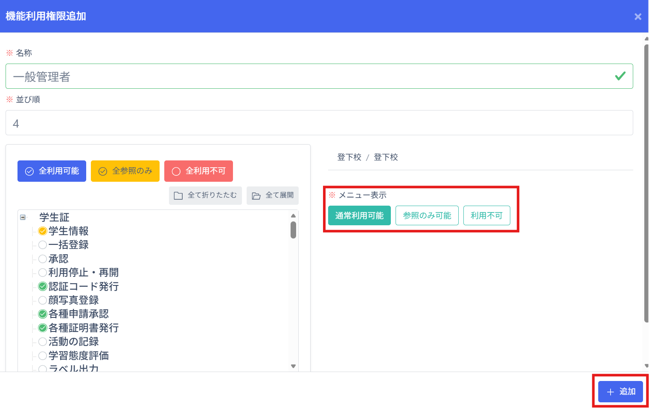Click open-folder icon on 全て展開
This screenshot has height=410, width=649.
[256, 195]
